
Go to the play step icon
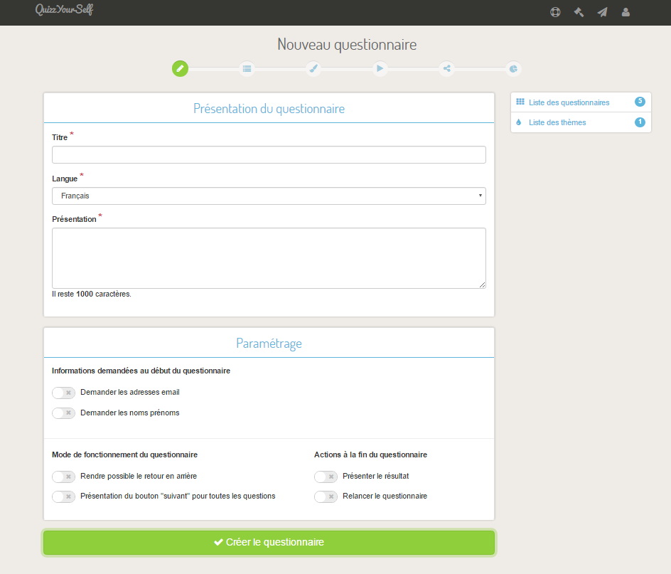[380, 69]
